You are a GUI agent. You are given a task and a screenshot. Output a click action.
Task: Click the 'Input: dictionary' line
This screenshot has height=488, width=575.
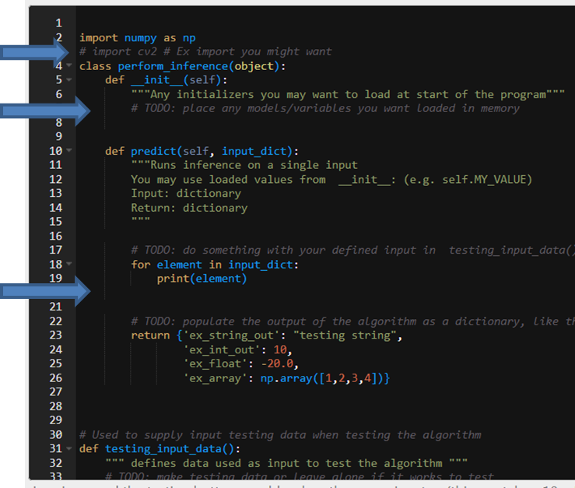[x=186, y=193]
